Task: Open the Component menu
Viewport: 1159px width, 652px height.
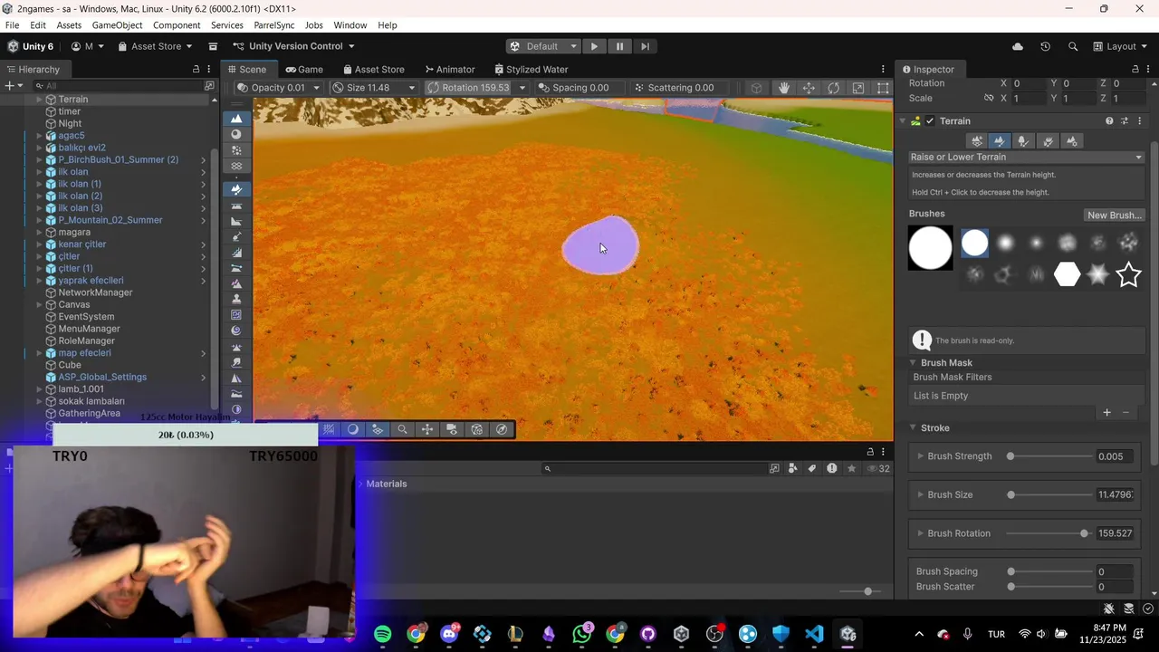Action: click(177, 25)
